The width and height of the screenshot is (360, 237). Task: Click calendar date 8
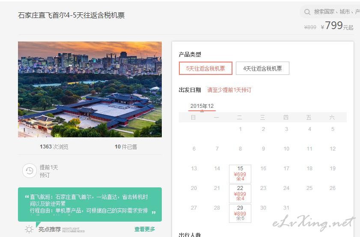240,149
